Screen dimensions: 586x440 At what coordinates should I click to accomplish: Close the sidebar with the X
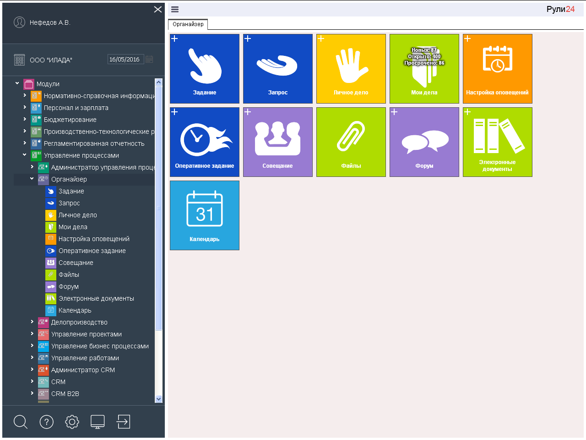point(158,9)
